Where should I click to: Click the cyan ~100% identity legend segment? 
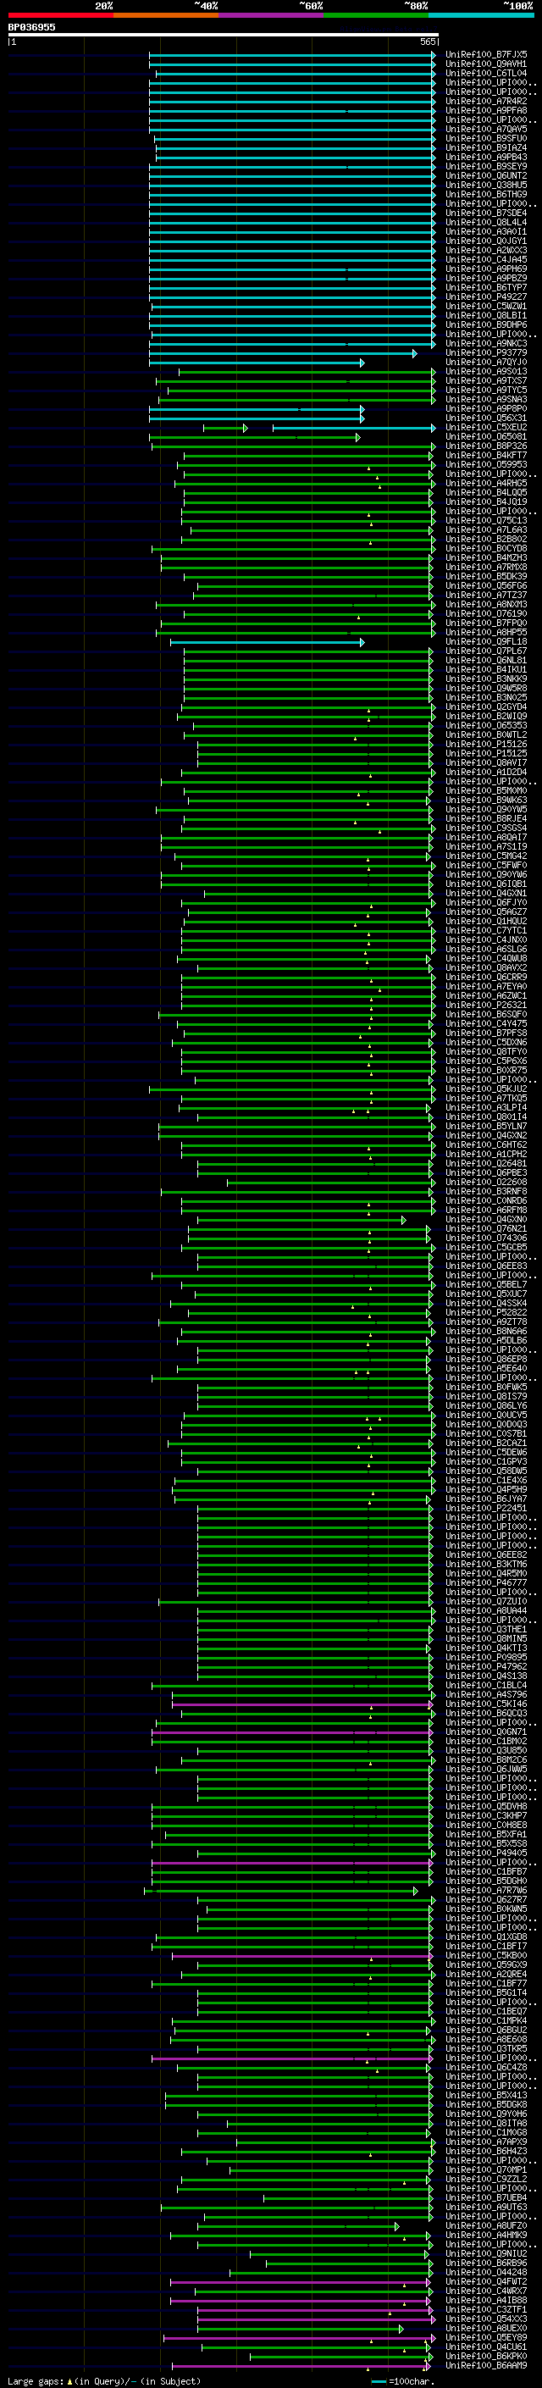coord(482,15)
